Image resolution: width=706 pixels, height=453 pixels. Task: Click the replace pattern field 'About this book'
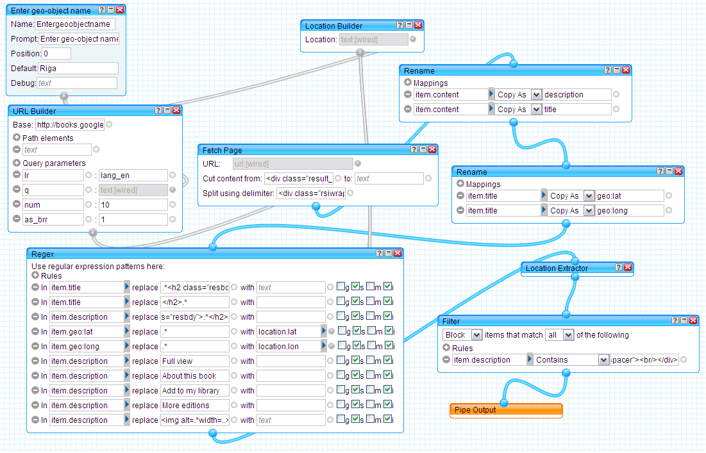coord(195,376)
